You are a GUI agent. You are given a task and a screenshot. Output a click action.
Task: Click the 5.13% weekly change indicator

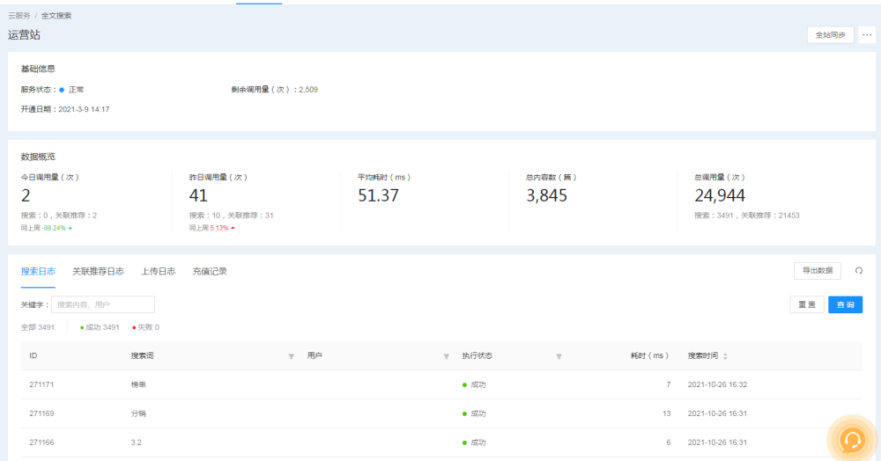click(223, 228)
